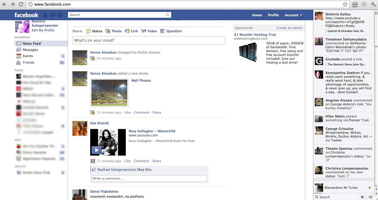Image resolution: width=378 pixels, height=200 pixels.
Task: Select Video share option
Action: point(149,31)
